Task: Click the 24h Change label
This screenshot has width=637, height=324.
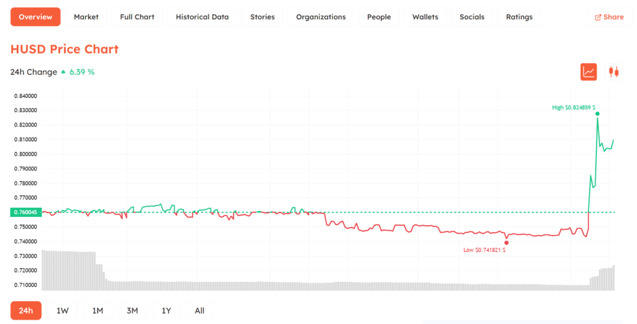Action: click(x=34, y=72)
